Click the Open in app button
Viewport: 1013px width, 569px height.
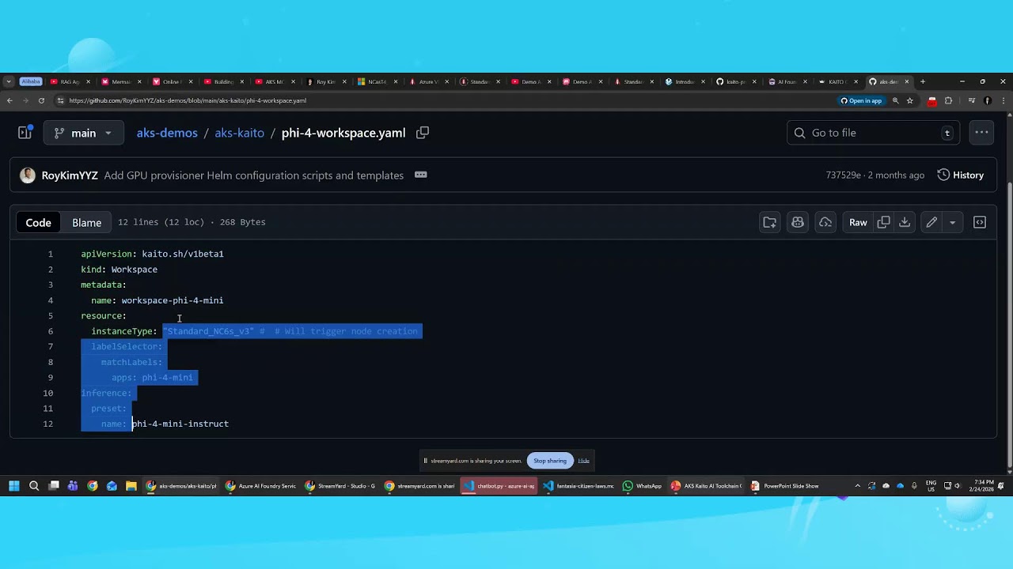click(861, 100)
